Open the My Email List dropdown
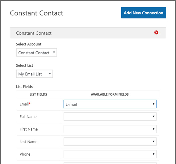The image size is (176, 164). 35,74
